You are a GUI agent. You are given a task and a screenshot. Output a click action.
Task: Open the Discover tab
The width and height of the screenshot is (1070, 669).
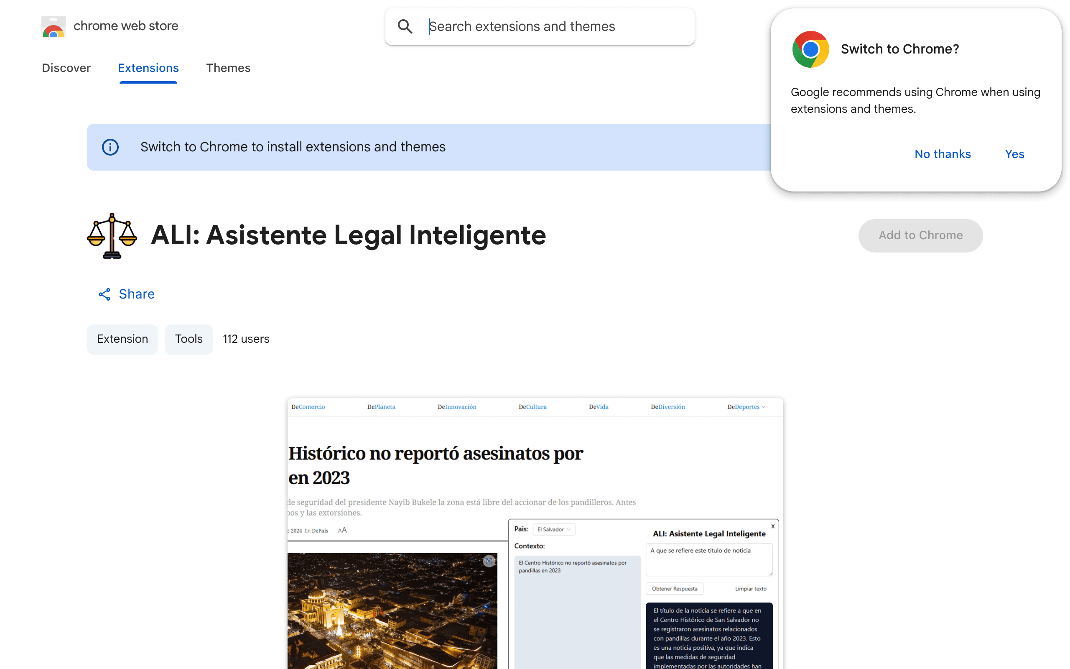click(66, 68)
